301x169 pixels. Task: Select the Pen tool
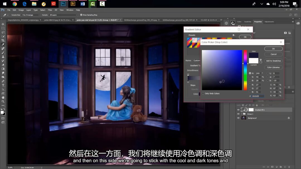pos(3,81)
